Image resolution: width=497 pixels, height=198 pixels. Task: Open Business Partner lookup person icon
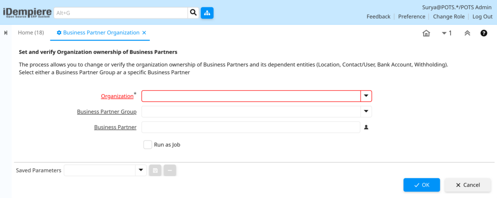click(366, 127)
